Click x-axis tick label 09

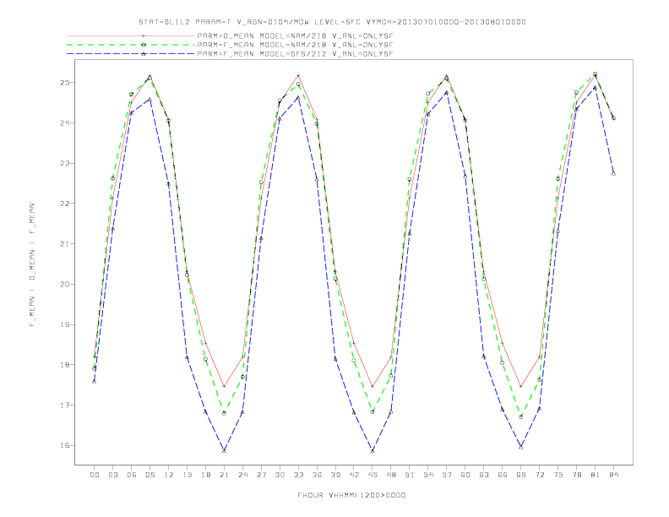click(150, 475)
